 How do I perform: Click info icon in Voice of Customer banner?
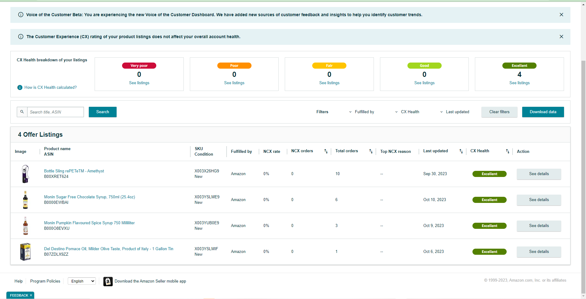21,15
